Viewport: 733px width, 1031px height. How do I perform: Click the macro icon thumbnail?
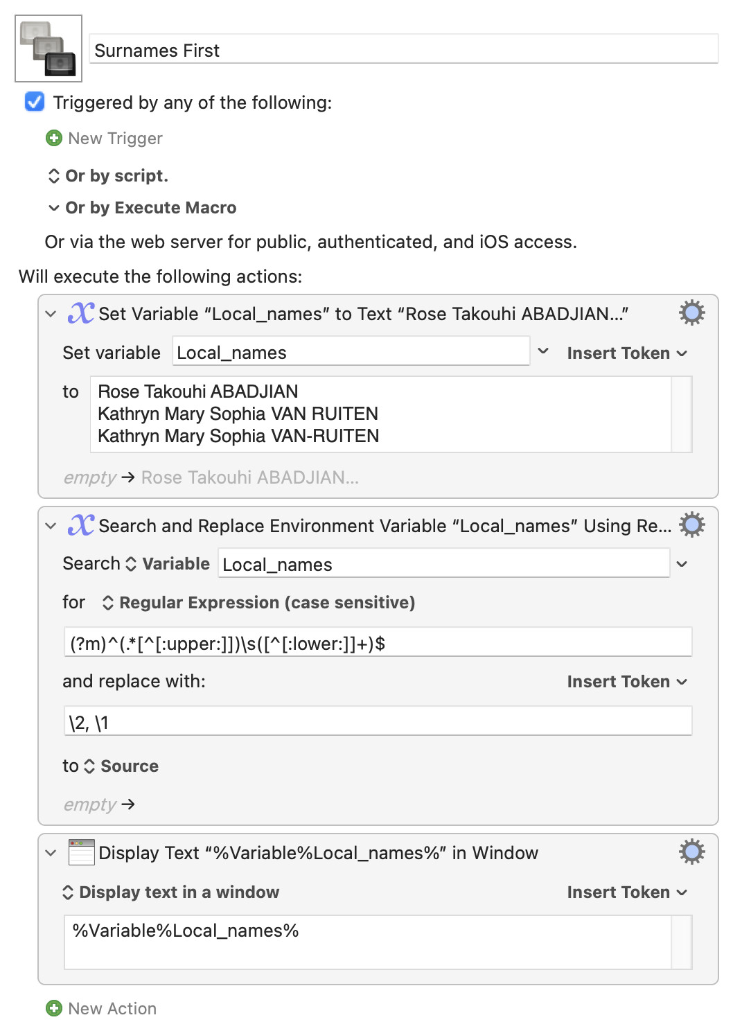48,49
